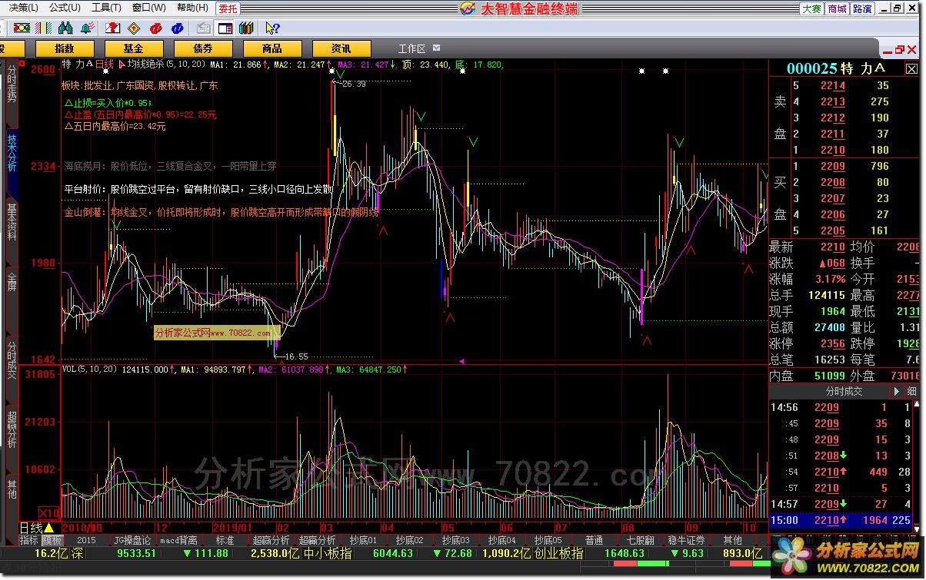Click the 创业板指 index in status bar
The image size is (926, 580).
(559, 553)
